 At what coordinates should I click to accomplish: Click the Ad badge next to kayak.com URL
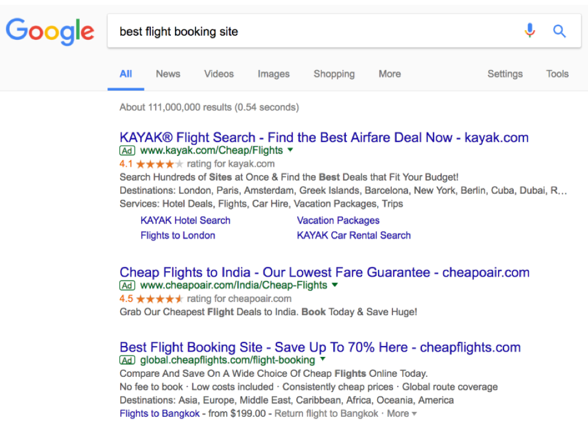127,151
